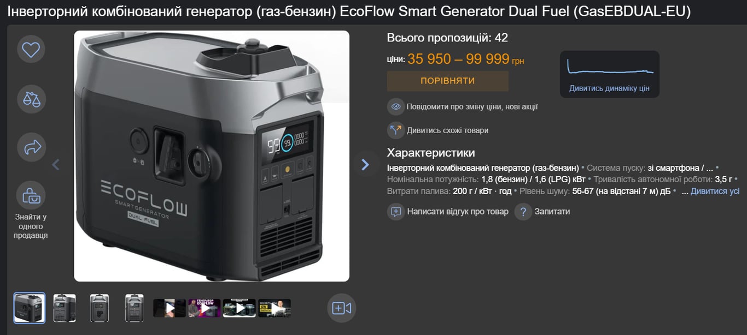The height and width of the screenshot is (335, 747).
Task: Select the second generator thumbnail
Action: (65, 308)
